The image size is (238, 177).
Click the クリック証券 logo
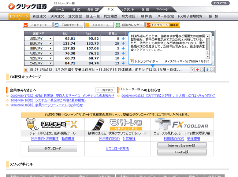click(x=27, y=6)
